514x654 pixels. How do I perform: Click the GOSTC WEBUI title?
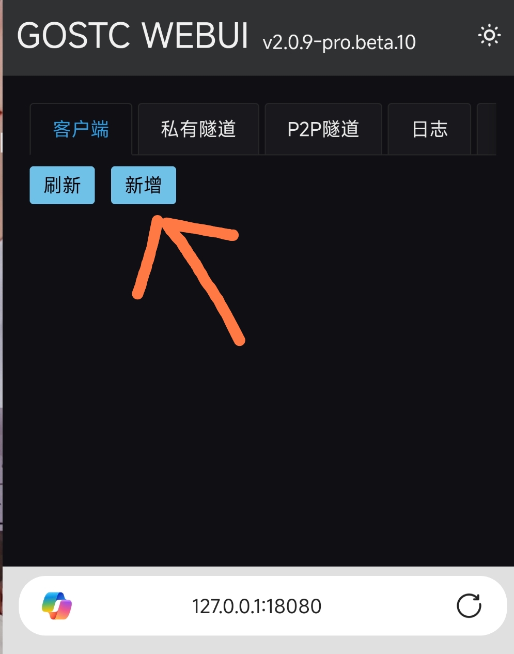(x=133, y=36)
